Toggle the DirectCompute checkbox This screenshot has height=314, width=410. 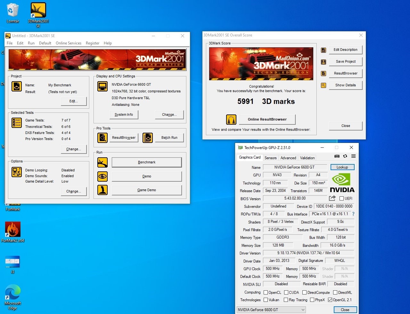pos(304,292)
